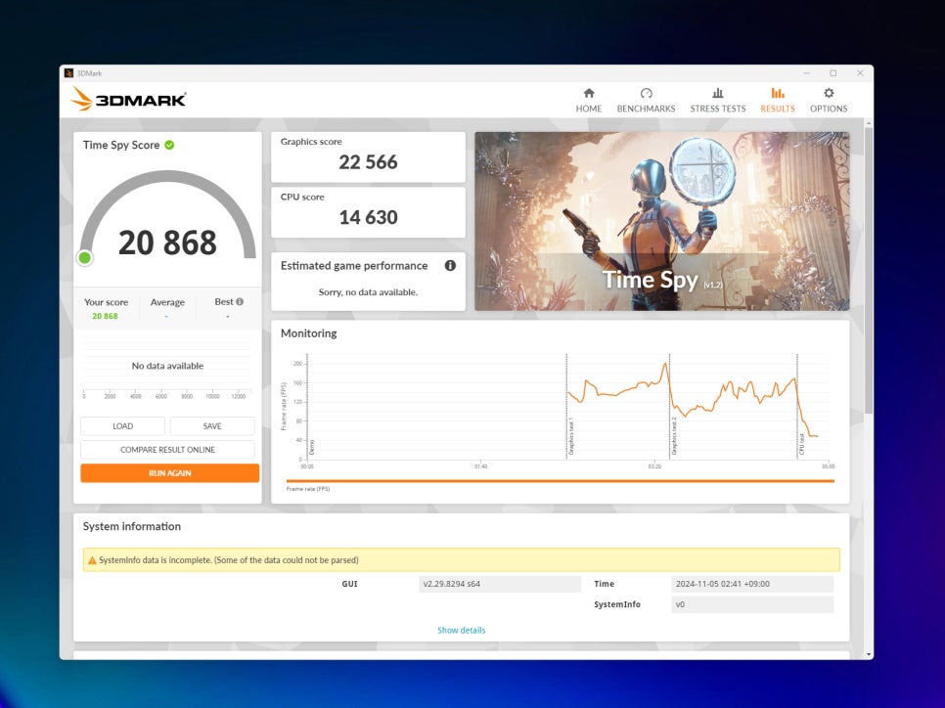Screen dimensions: 945x708
Task: Click the warning icon in SystemInfo notice
Action: (x=92, y=560)
